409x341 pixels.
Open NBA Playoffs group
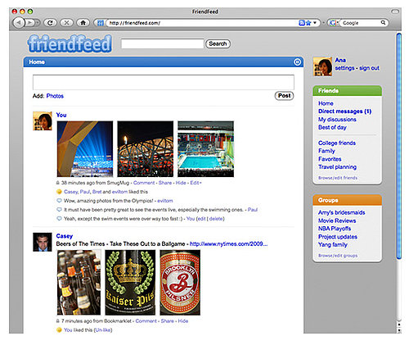[x=335, y=229]
